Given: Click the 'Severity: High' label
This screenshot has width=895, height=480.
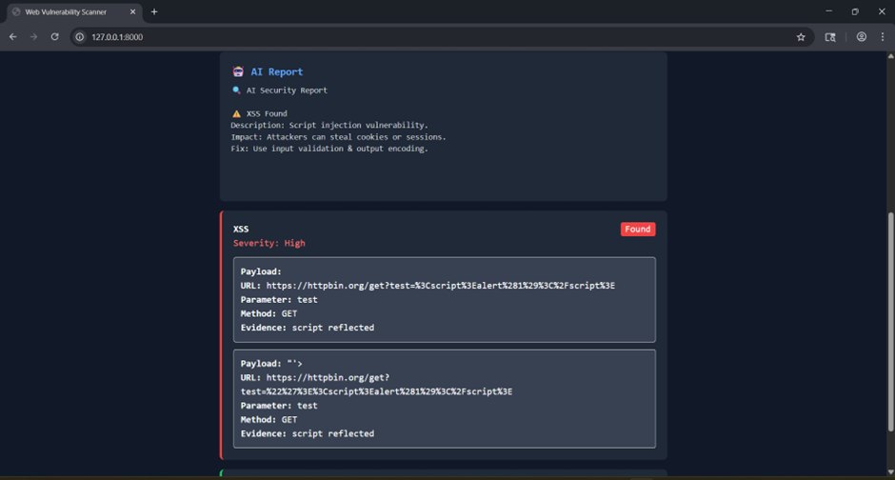Looking at the screenshot, I should click(268, 243).
